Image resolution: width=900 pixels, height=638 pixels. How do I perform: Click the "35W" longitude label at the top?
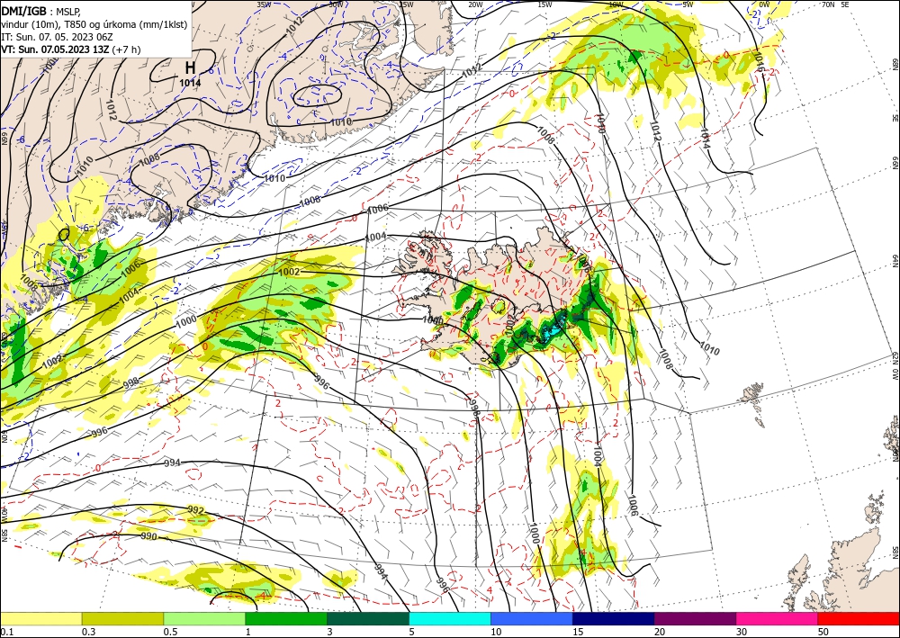pyautogui.click(x=264, y=4)
